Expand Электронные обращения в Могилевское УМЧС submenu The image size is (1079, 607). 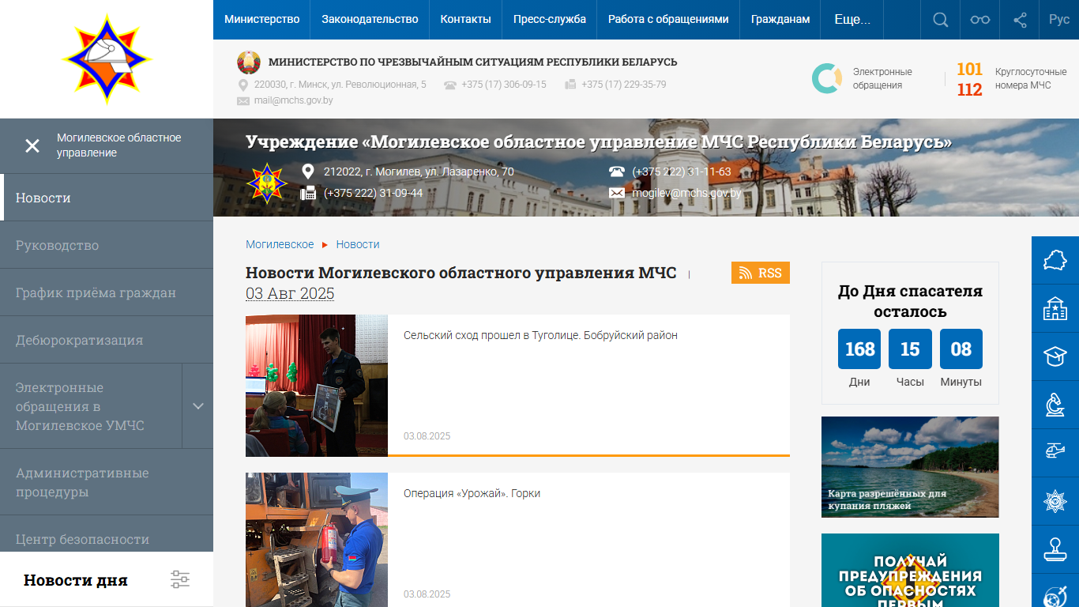point(197,406)
